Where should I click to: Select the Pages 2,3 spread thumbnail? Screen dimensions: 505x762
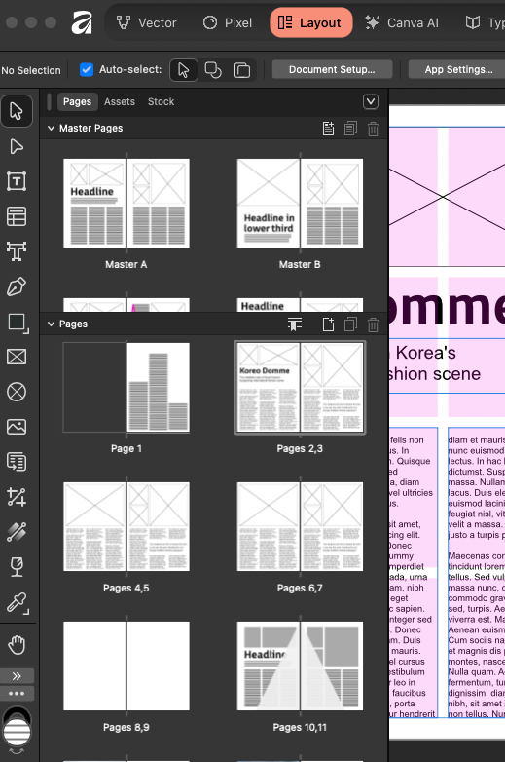pos(300,387)
